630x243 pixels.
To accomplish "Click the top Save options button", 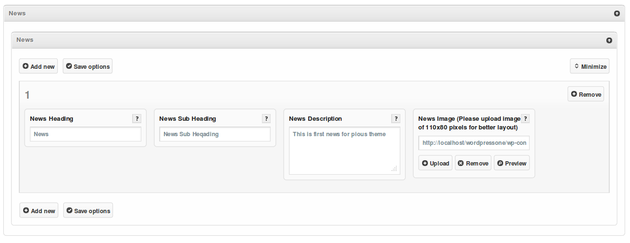I will pos(87,66).
